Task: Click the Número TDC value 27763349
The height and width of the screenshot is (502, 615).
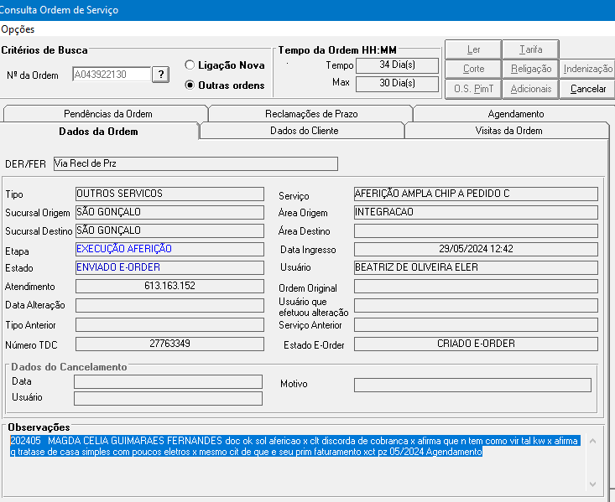Action: click(169, 344)
